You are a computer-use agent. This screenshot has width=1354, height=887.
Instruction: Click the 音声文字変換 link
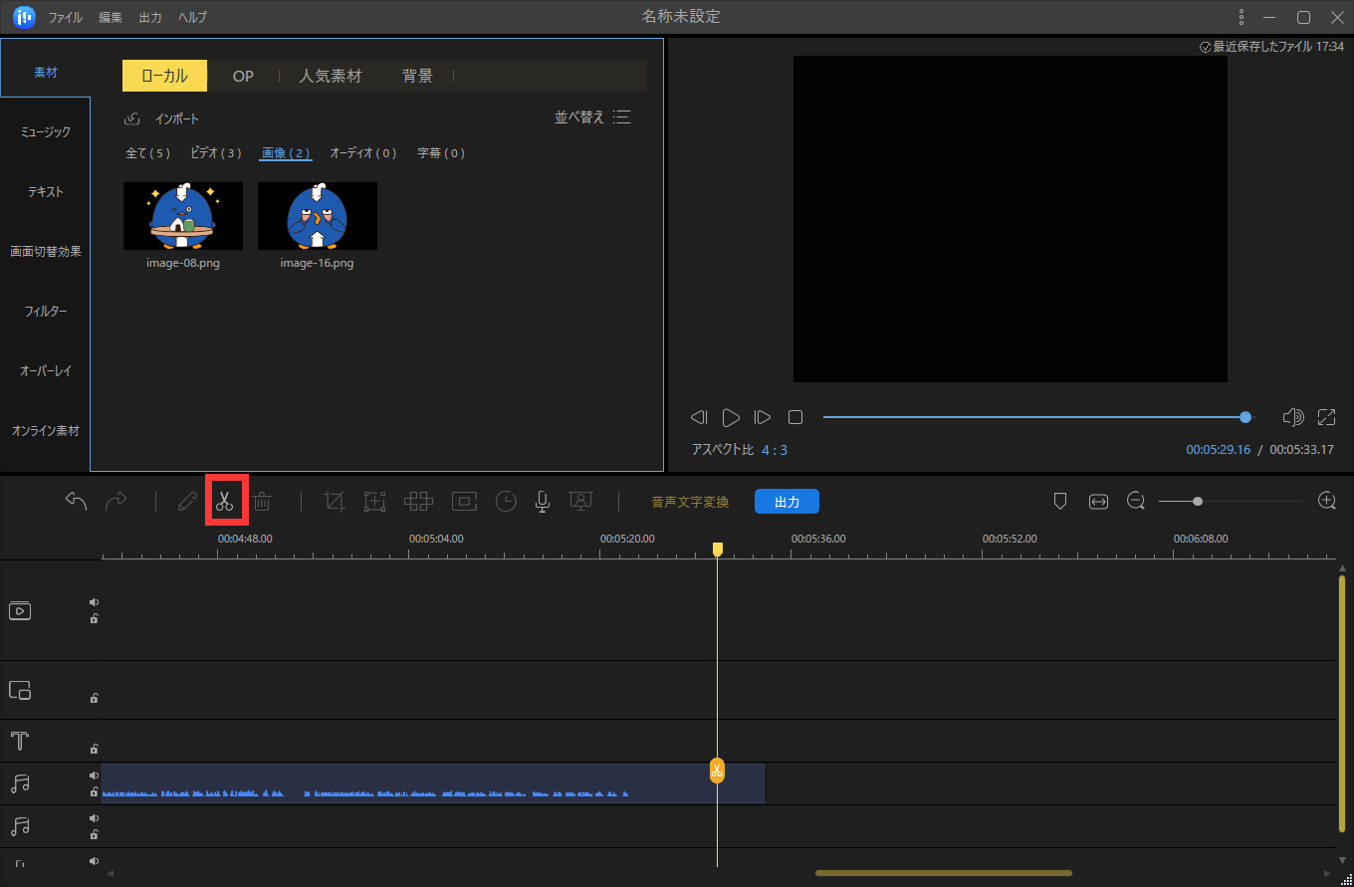click(x=690, y=502)
